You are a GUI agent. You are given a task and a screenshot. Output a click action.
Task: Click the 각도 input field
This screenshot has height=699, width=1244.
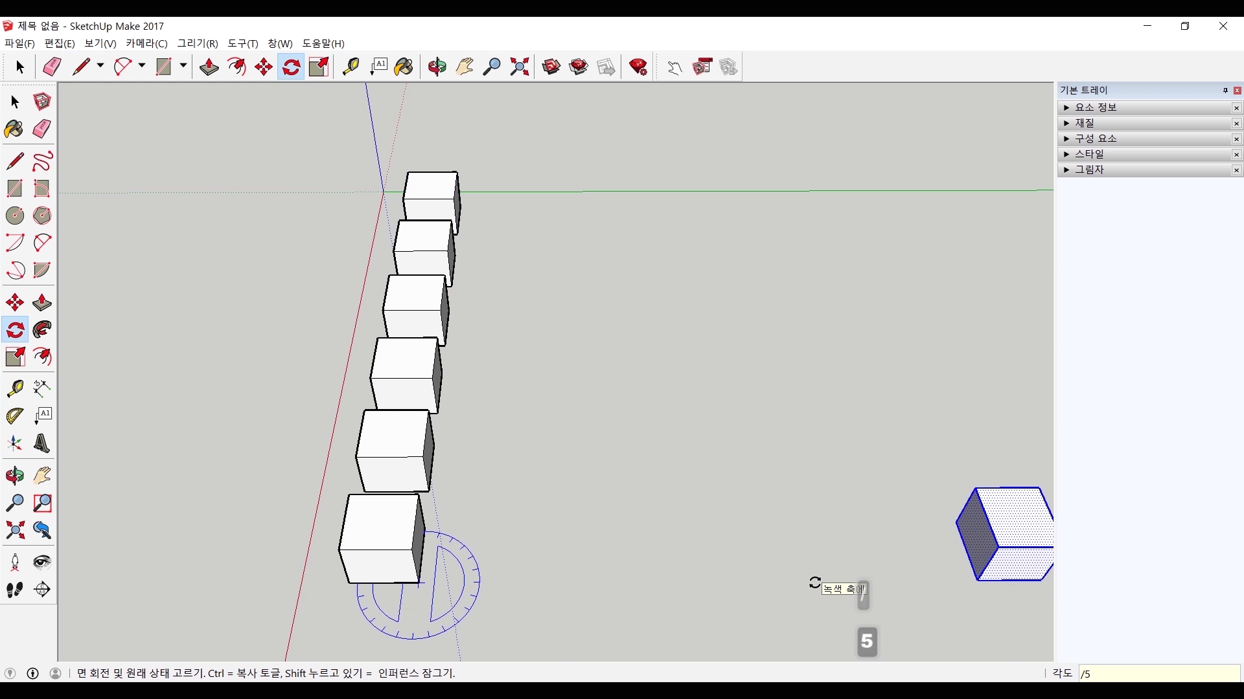(1158, 674)
